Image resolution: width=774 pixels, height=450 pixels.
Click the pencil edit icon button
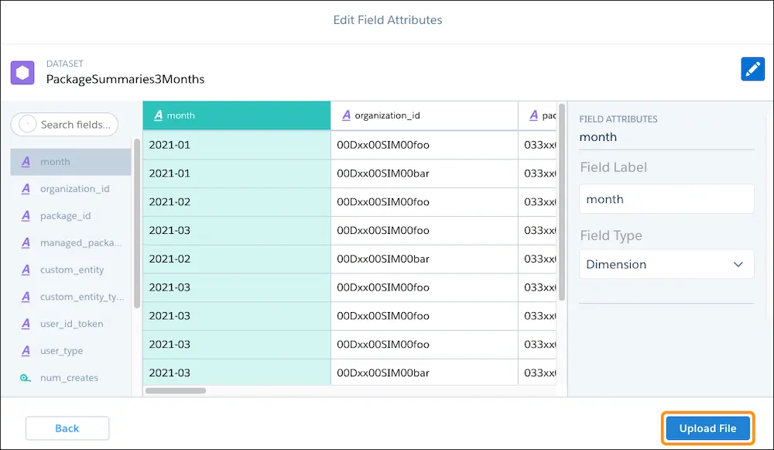[x=752, y=69]
